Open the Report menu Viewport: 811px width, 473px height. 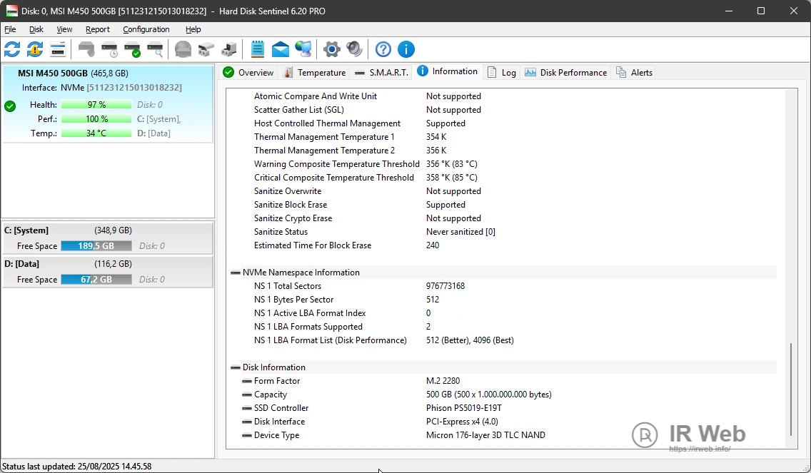tap(98, 29)
